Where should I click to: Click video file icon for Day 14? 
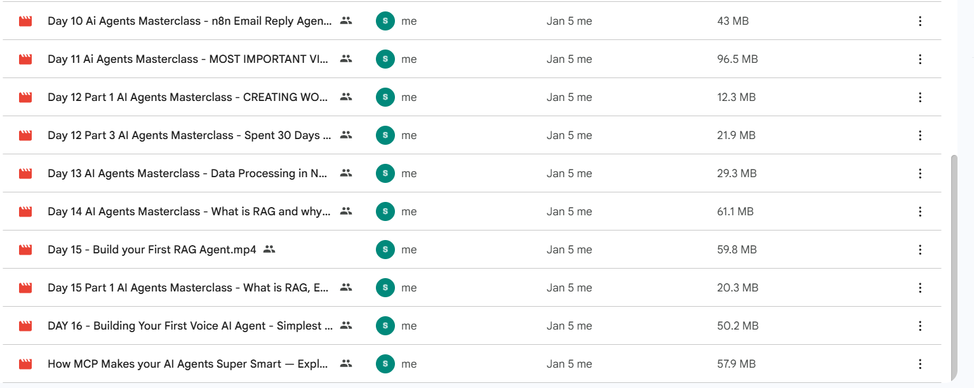coord(25,211)
